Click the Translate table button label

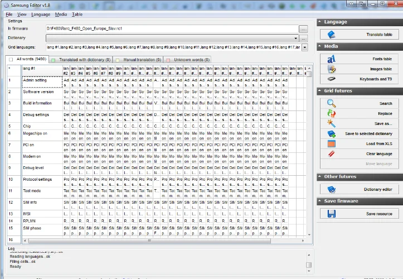coord(379,35)
